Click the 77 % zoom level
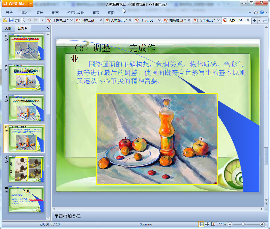Image resolution: width=270 pixels, height=229 pixels. (222, 224)
